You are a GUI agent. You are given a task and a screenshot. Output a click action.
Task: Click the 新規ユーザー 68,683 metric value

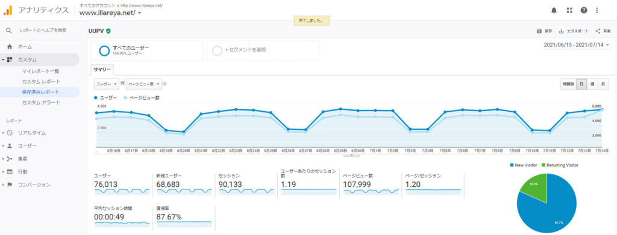pyautogui.click(x=169, y=184)
